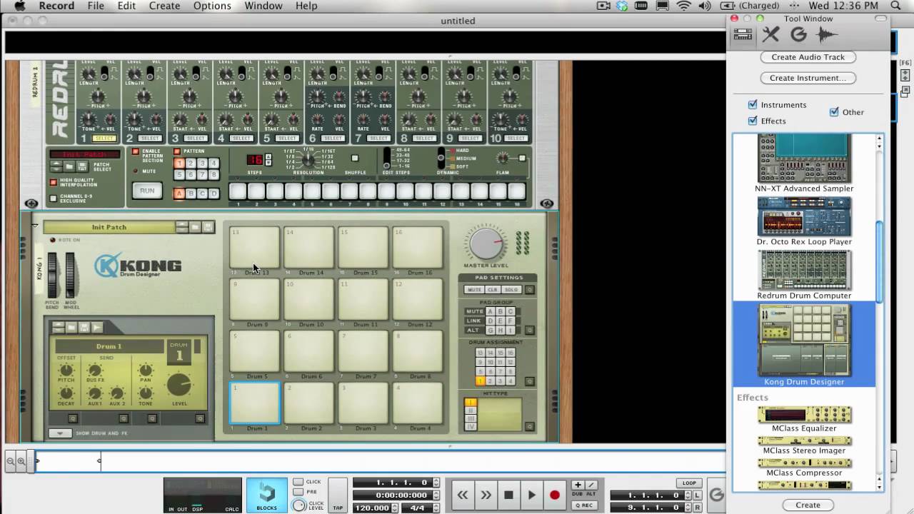The height and width of the screenshot is (514, 914).
Task: Toggle Enable Pattern Section on Redrum
Action: [136, 151]
